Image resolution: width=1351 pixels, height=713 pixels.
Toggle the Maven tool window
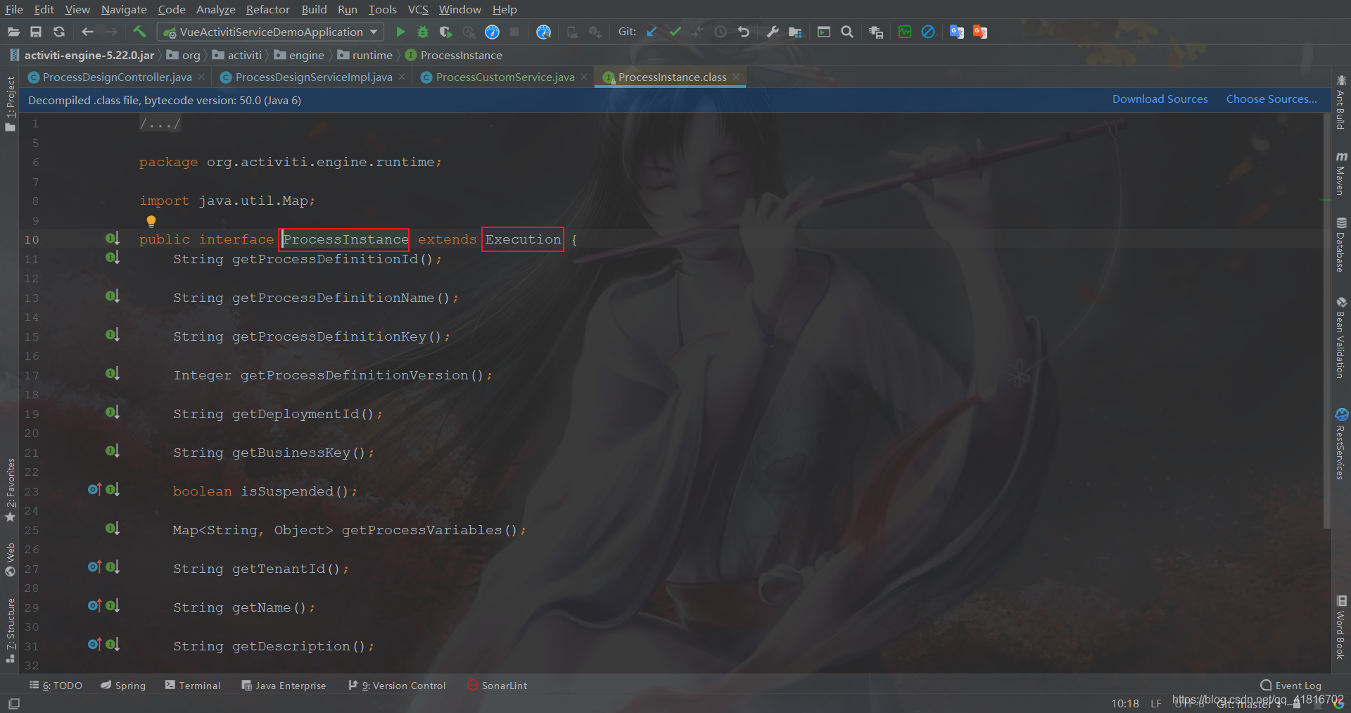pos(1341,172)
